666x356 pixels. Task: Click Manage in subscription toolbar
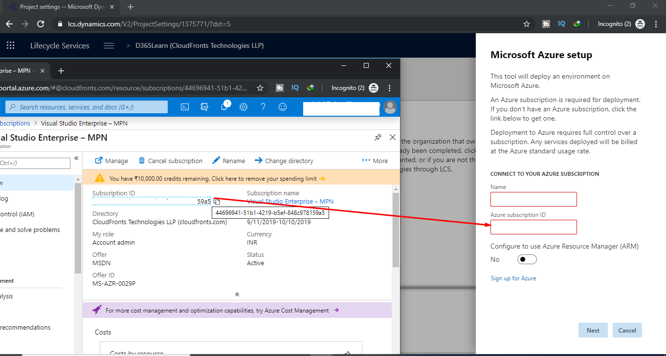click(111, 161)
